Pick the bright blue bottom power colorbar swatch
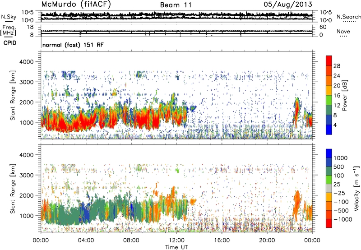 tap(329, 130)
